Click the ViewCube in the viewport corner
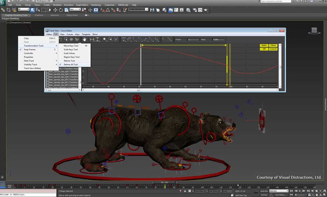 tap(314, 31)
